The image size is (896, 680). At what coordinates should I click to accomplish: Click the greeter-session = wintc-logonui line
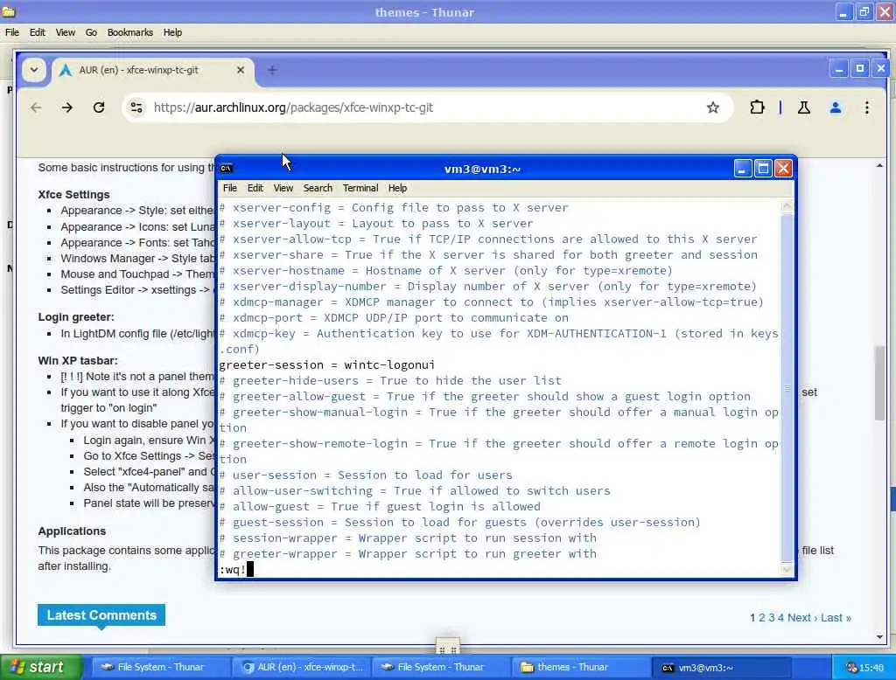[327, 364]
